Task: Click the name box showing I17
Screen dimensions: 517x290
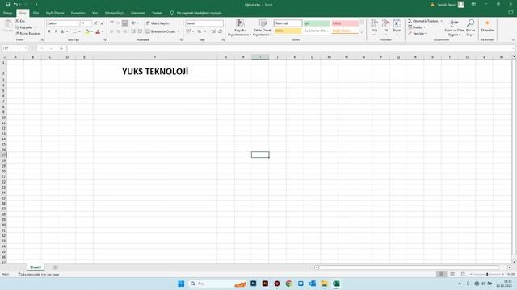Action: (x=15, y=48)
